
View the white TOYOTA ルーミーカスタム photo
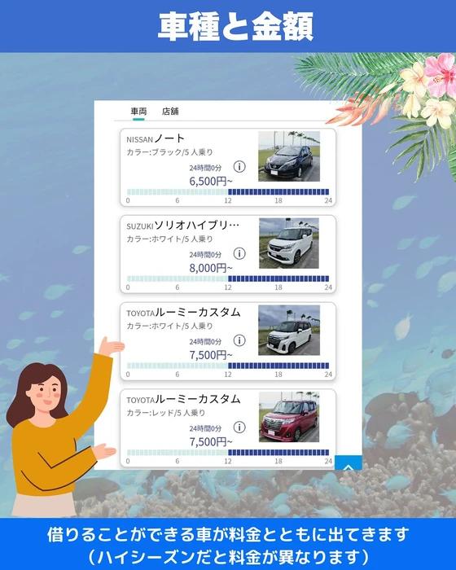pyautogui.click(x=289, y=330)
